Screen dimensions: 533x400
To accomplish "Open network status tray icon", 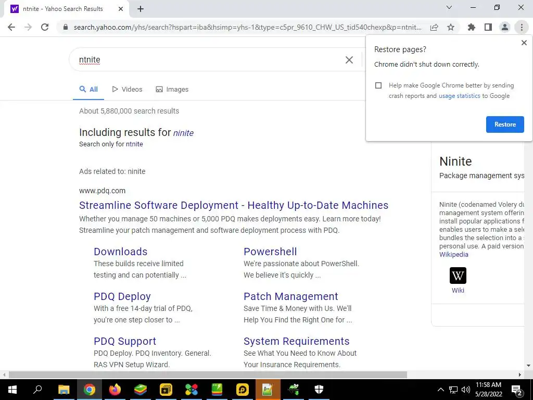I will pyautogui.click(x=453, y=390).
